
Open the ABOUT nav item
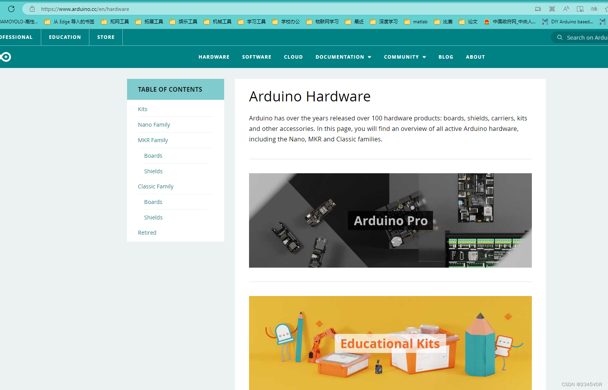(x=476, y=57)
